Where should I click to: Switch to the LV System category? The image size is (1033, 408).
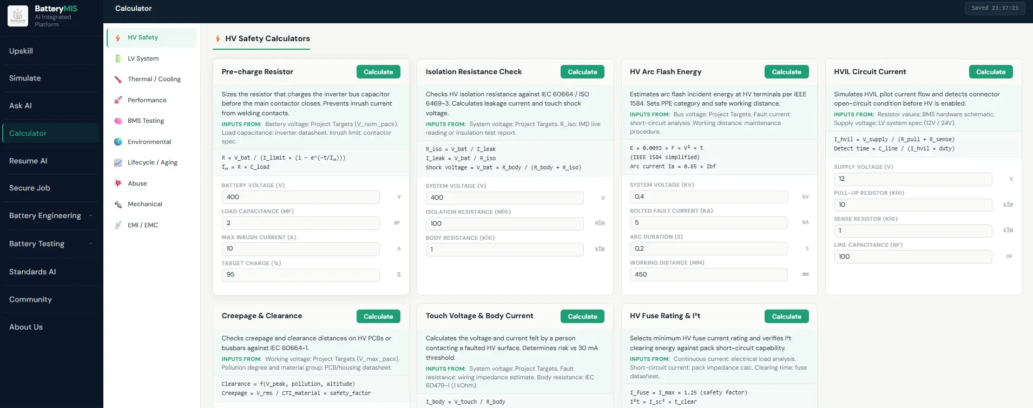coord(152,58)
